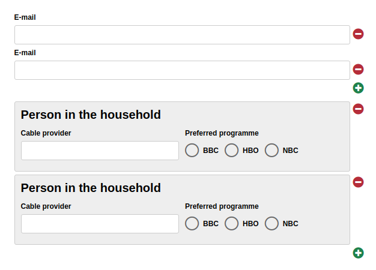Remove the first Person in the household

point(358,109)
